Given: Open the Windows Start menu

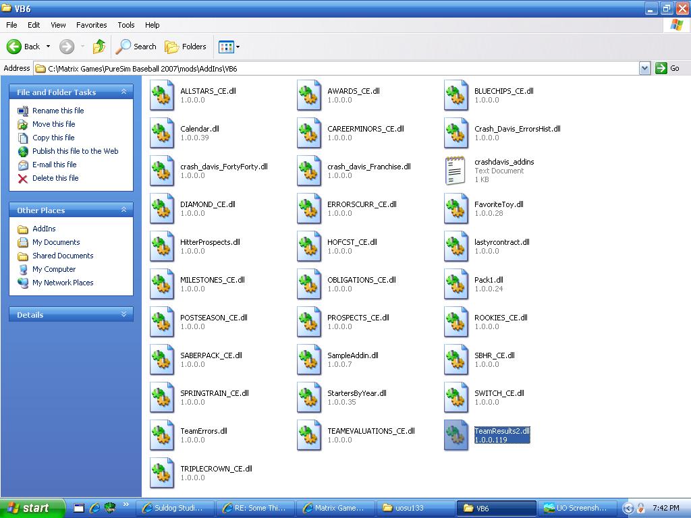Looking at the screenshot, I should click(x=32, y=509).
